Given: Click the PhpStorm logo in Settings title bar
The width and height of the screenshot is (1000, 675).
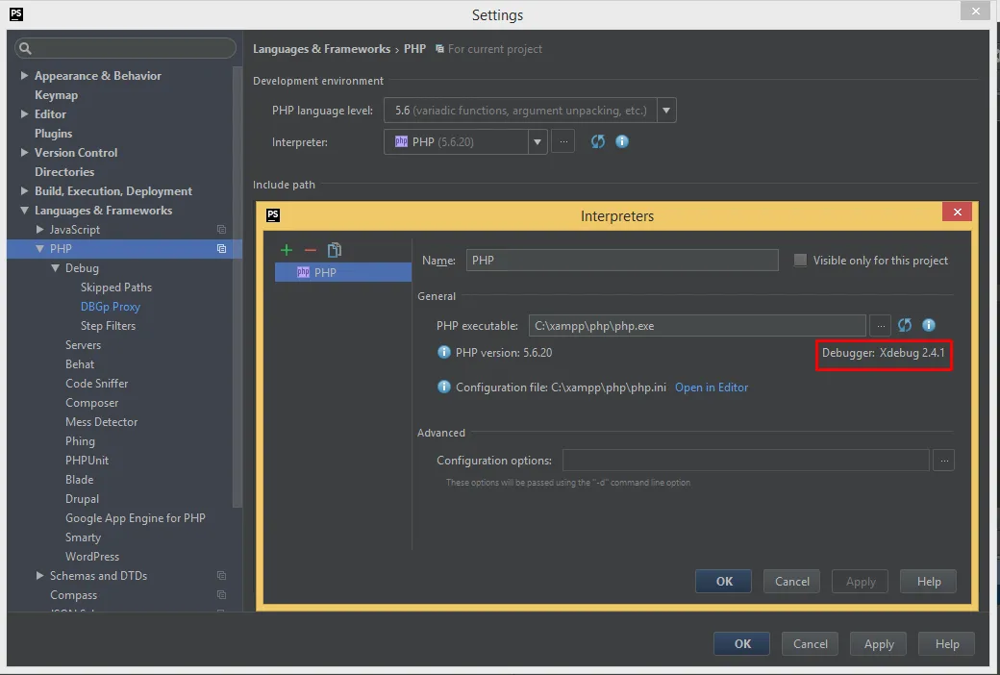Looking at the screenshot, I should coord(16,14).
